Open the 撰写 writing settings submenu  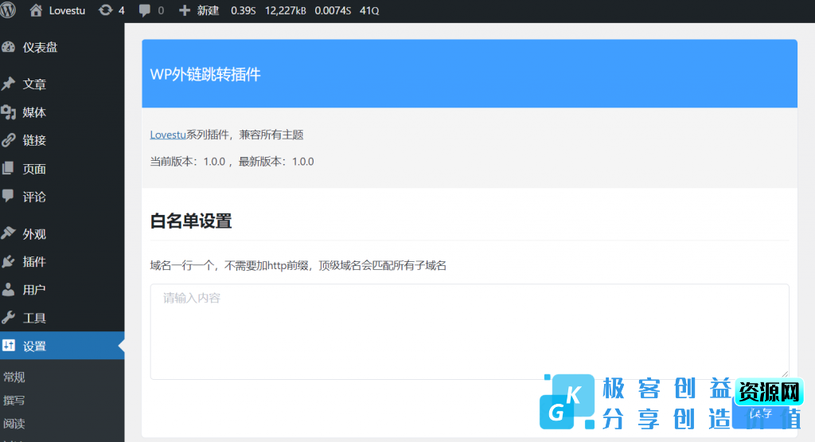[14, 401]
